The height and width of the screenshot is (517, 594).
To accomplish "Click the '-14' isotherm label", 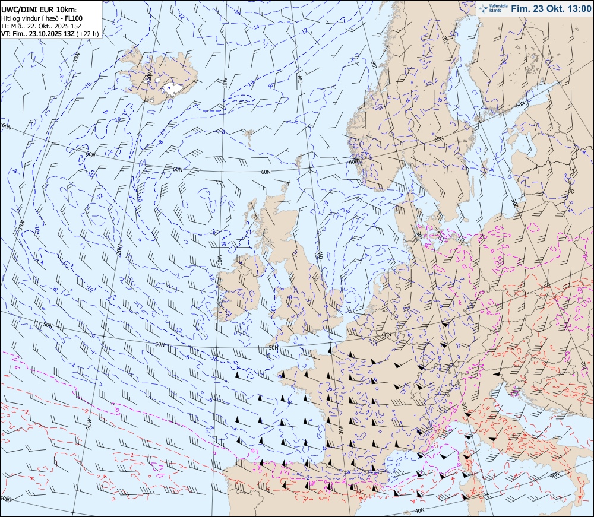I will [256, 27].
